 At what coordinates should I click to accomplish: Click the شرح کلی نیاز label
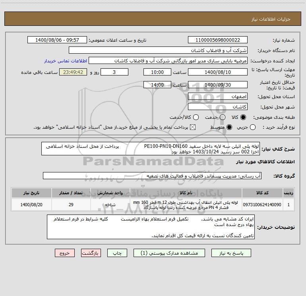pos(278,149)
